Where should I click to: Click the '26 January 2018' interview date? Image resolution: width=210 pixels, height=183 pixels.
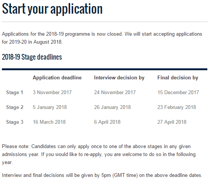(x=112, y=107)
